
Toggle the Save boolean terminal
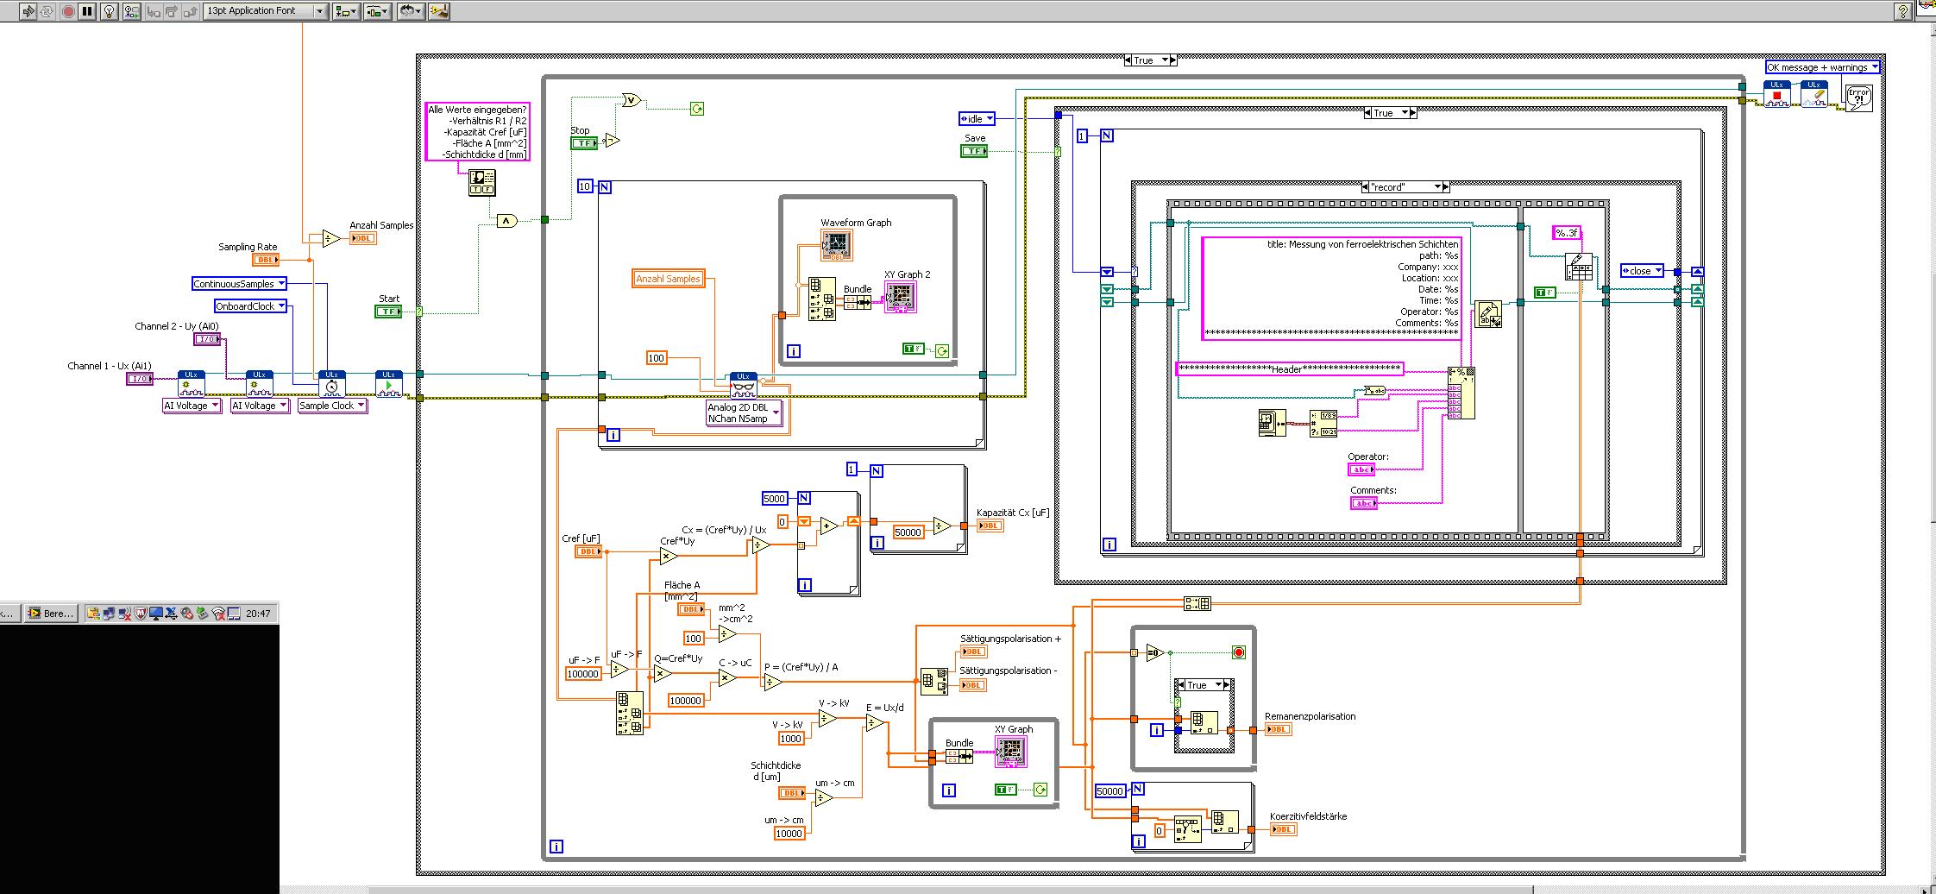(x=974, y=151)
